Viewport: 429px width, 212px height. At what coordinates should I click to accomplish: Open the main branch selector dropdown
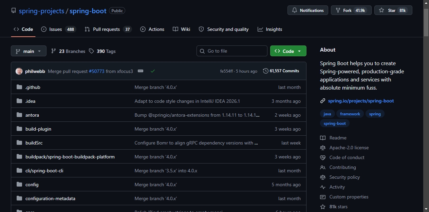pyautogui.click(x=29, y=51)
